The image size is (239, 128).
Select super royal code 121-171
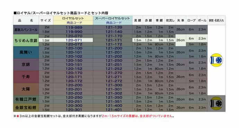(114, 40)
